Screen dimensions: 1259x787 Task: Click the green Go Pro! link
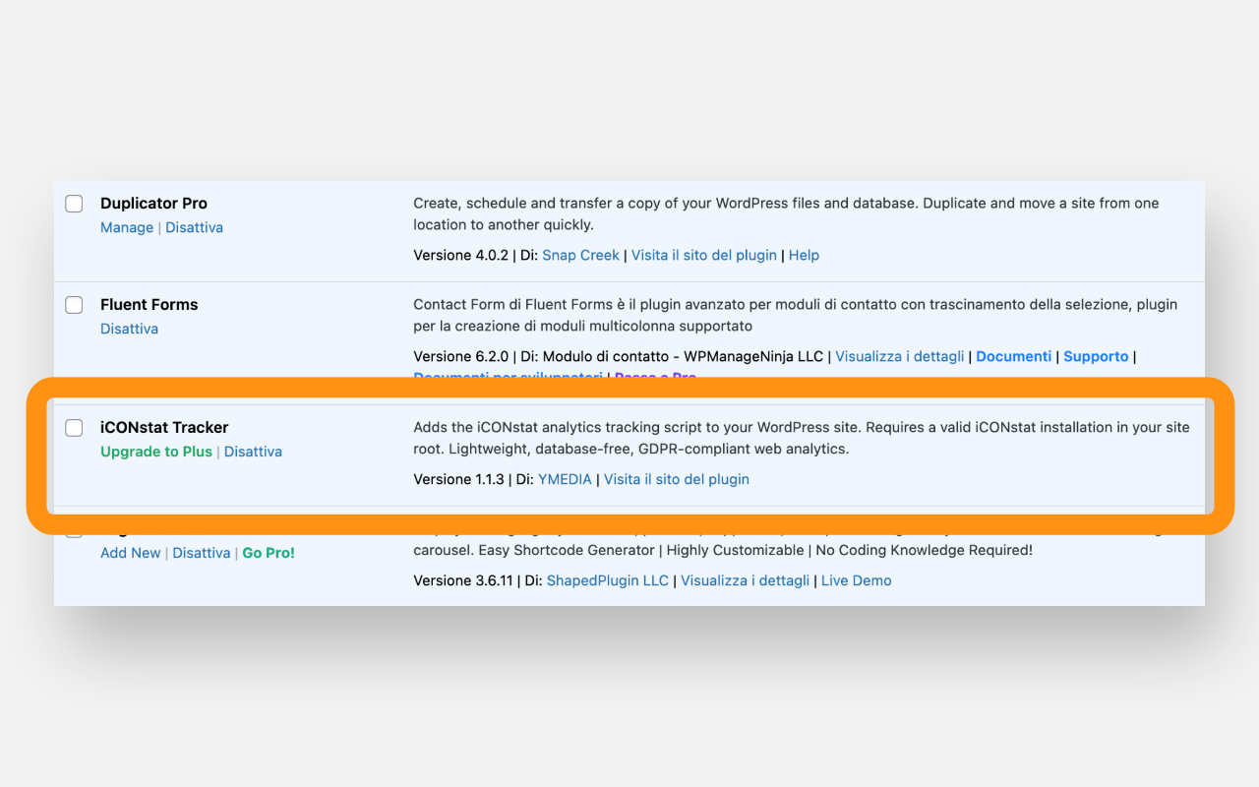[x=269, y=553]
